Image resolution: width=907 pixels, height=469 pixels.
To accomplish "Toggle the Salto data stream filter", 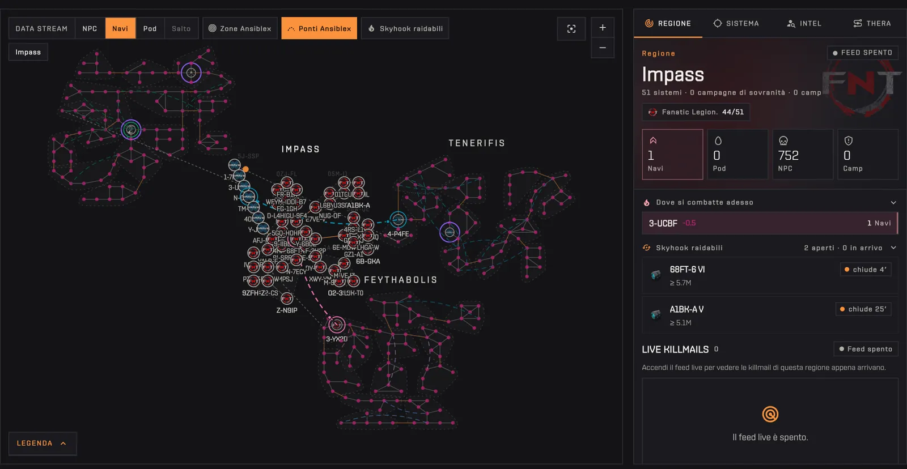I will [181, 28].
